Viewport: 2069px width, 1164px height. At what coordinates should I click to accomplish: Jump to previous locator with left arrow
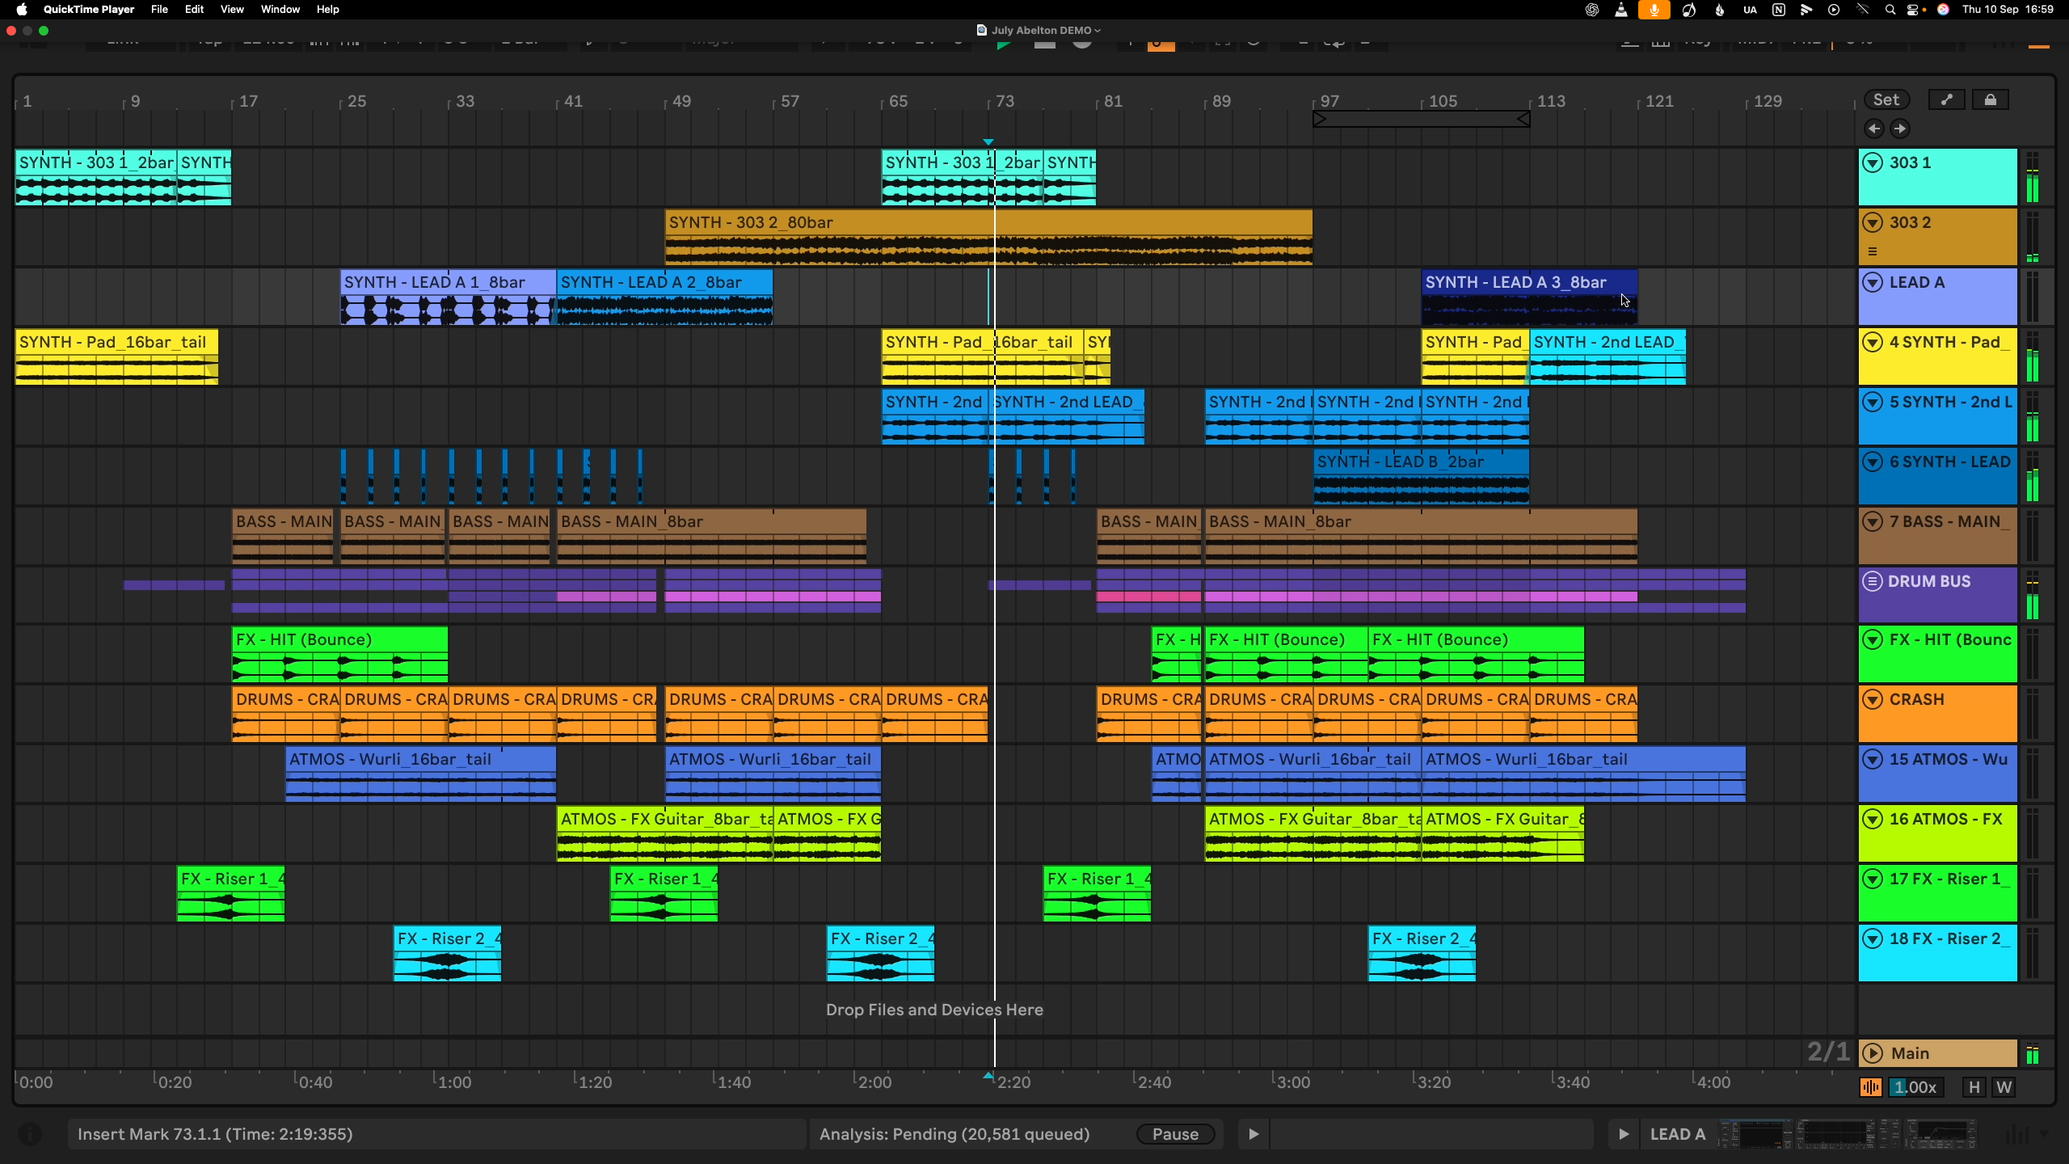tap(1874, 129)
